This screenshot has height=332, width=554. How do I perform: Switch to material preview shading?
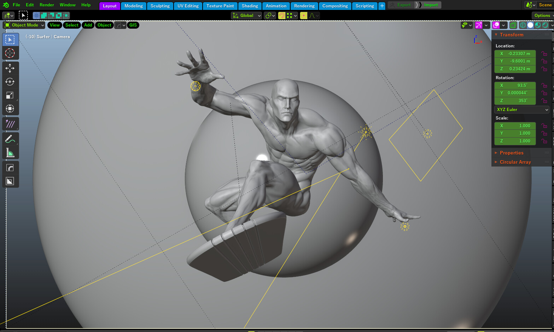538,25
